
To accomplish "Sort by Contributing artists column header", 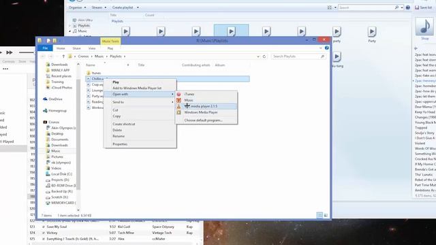I will 196,65.
